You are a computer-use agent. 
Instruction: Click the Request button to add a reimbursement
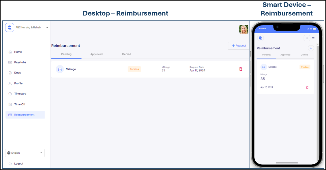coord(239,46)
